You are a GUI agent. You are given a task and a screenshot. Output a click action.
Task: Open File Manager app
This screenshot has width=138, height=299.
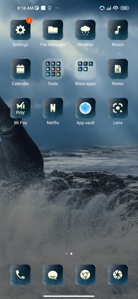(x=53, y=30)
